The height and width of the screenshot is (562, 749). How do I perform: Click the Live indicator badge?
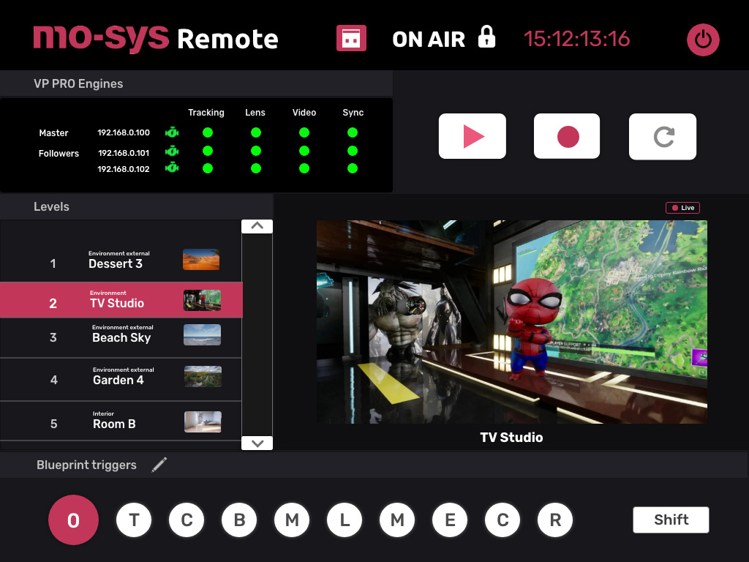tap(682, 208)
